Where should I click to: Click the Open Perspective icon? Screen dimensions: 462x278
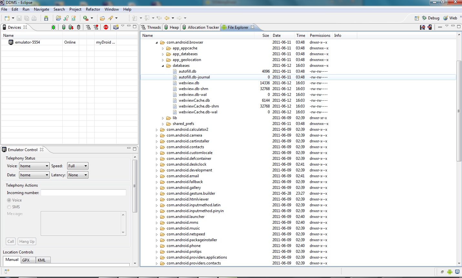417,18
